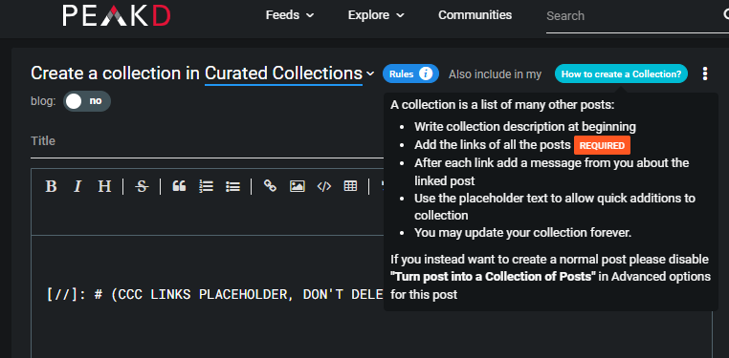729x358 pixels.
Task: Insert a heading with H button
Action: [104, 186]
